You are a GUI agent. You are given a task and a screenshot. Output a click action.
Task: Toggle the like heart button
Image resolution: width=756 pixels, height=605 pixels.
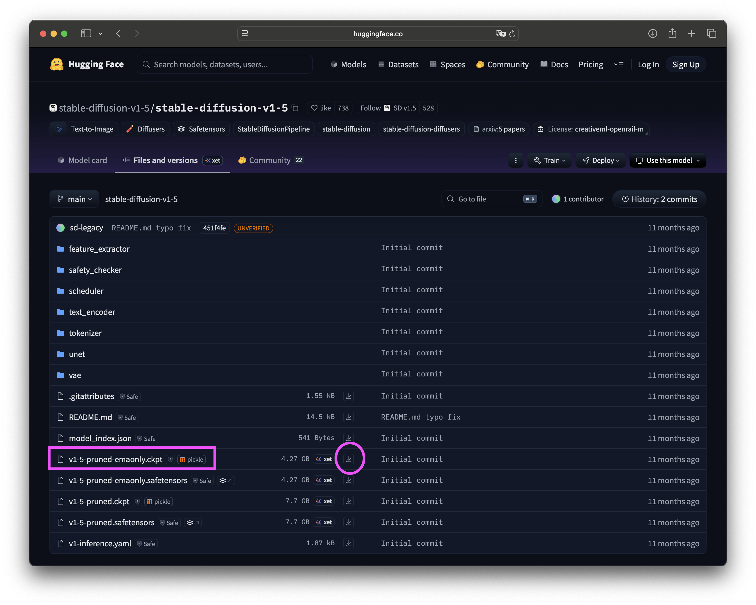[x=321, y=108]
